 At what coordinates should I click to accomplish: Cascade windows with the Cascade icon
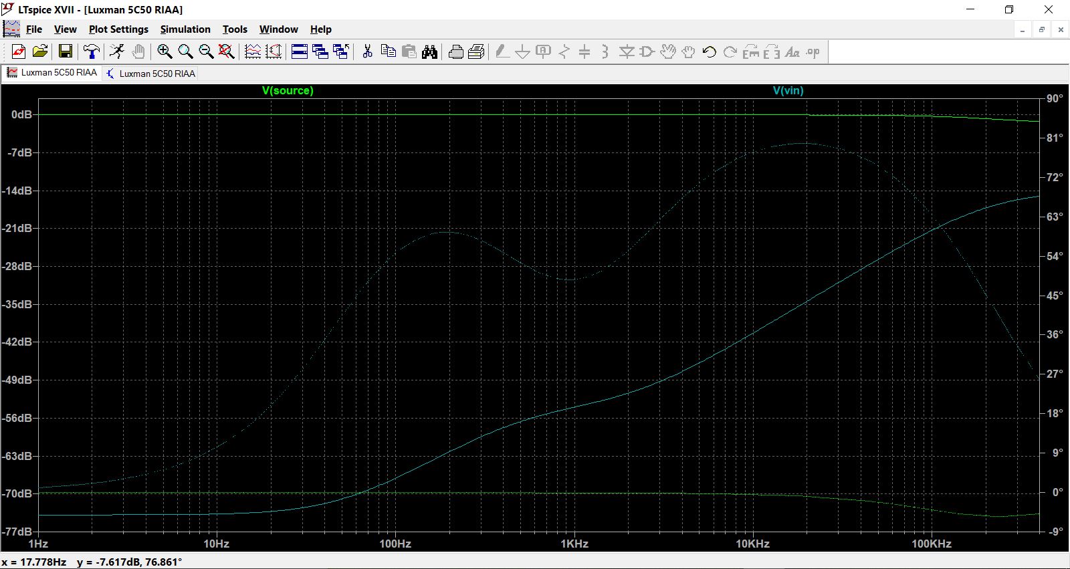(x=320, y=51)
